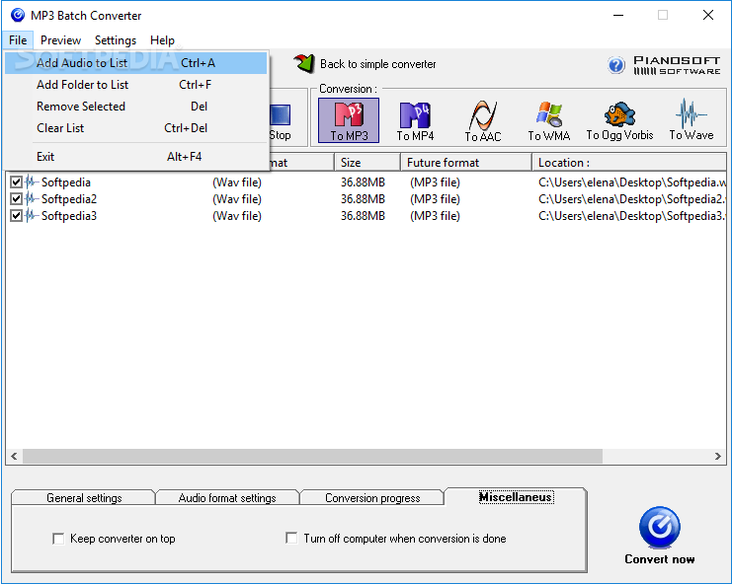Open the Preview menu
The height and width of the screenshot is (584, 732).
[60, 40]
